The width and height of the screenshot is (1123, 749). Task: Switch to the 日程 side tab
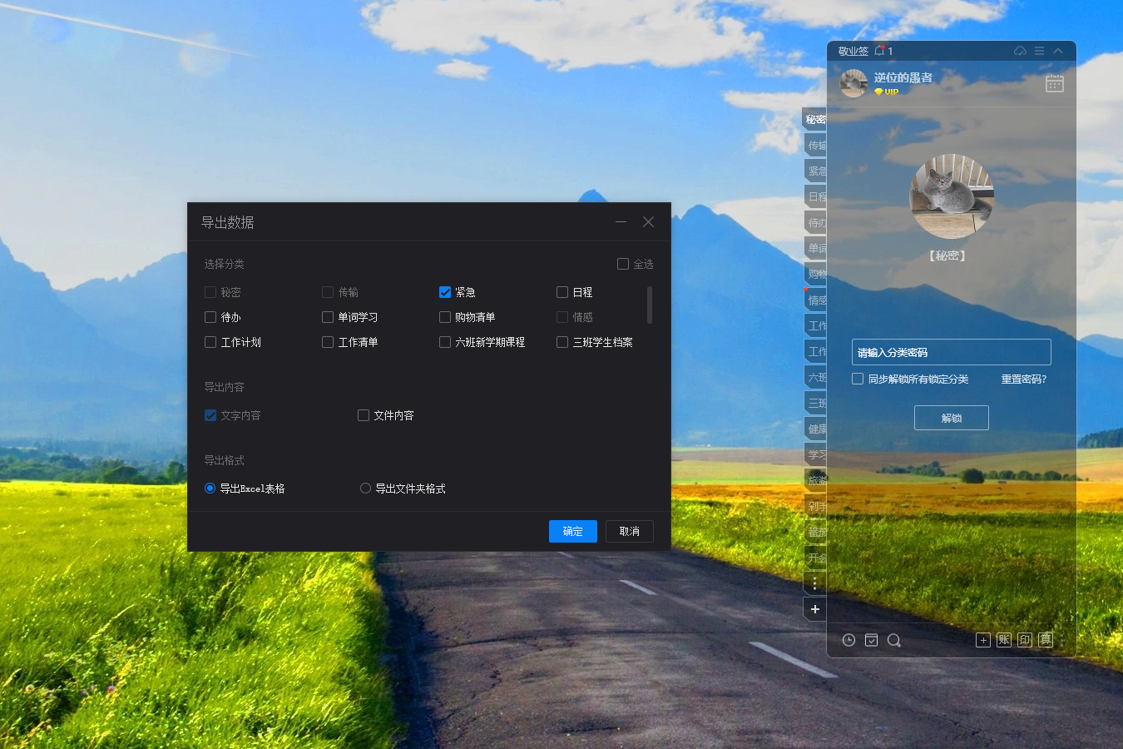coord(816,197)
